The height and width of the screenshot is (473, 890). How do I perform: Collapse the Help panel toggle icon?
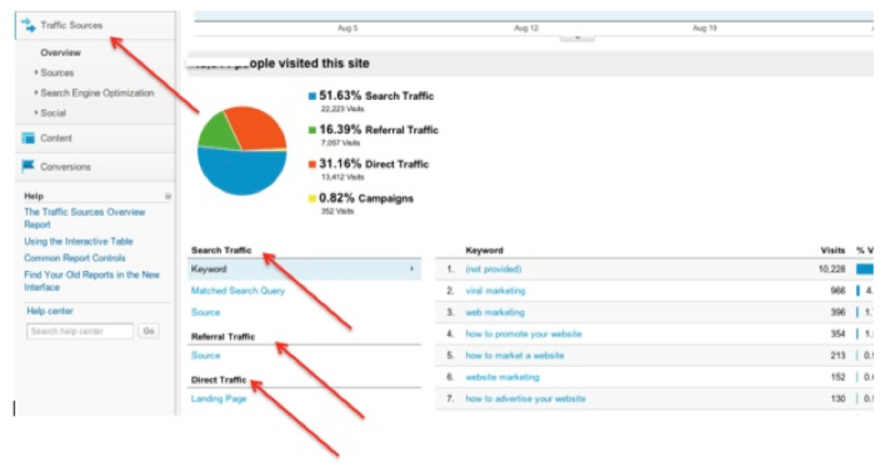[168, 196]
